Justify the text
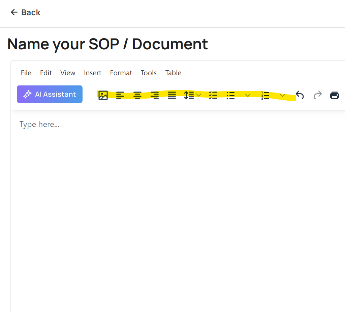This screenshot has height=312, width=345. tap(172, 95)
